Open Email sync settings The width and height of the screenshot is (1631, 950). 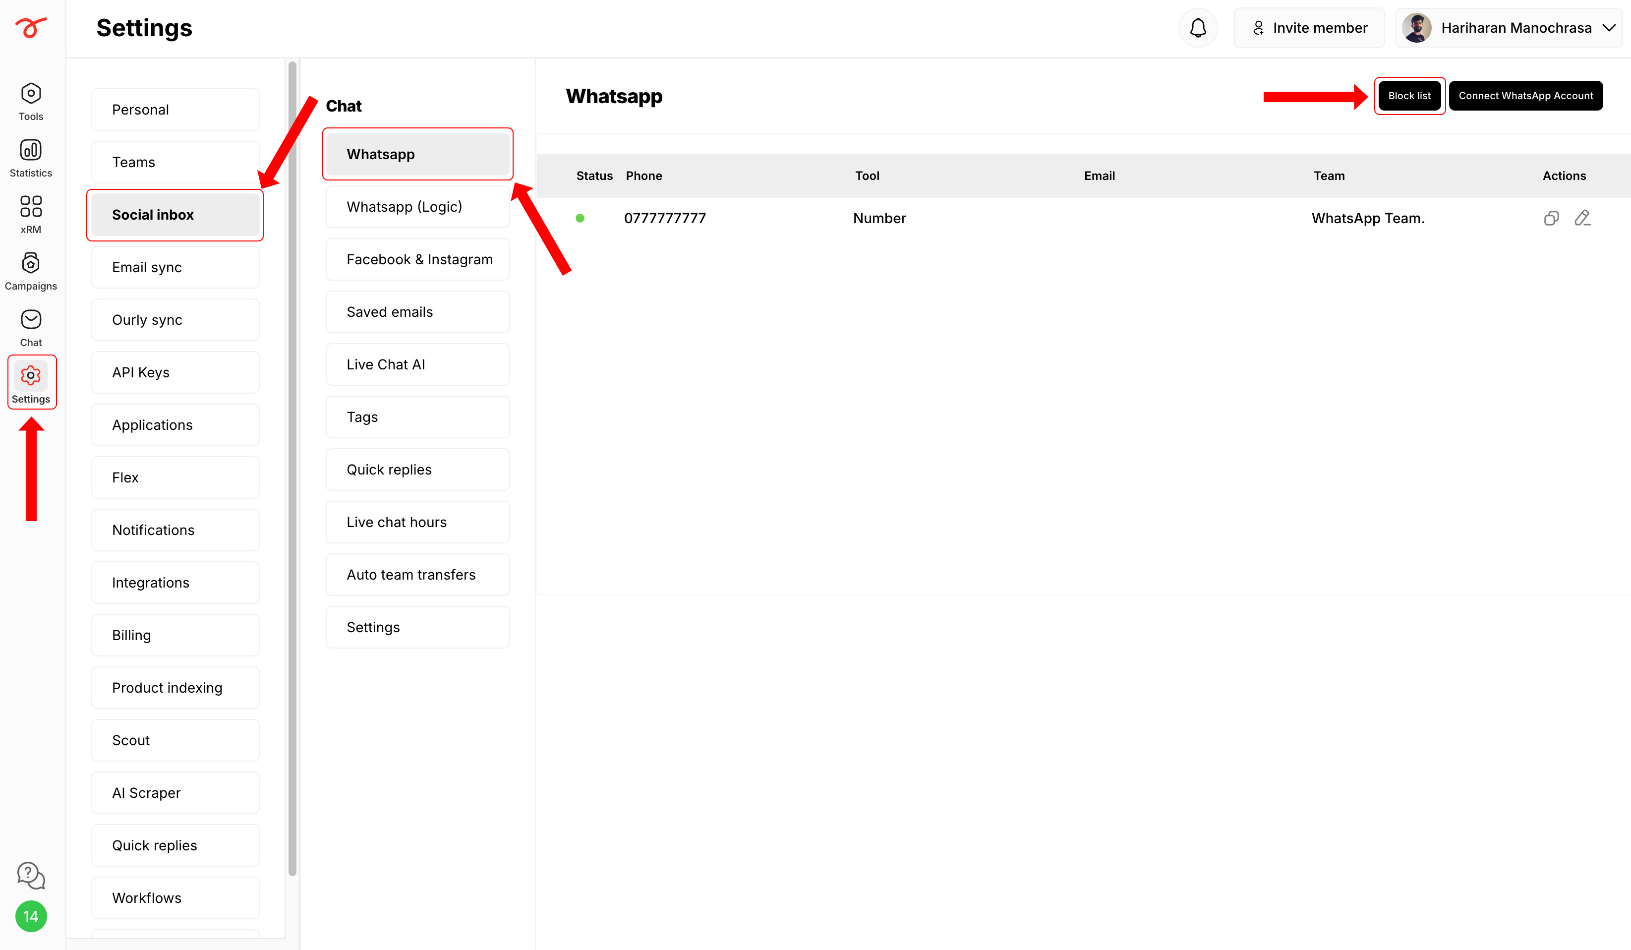coord(175,267)
